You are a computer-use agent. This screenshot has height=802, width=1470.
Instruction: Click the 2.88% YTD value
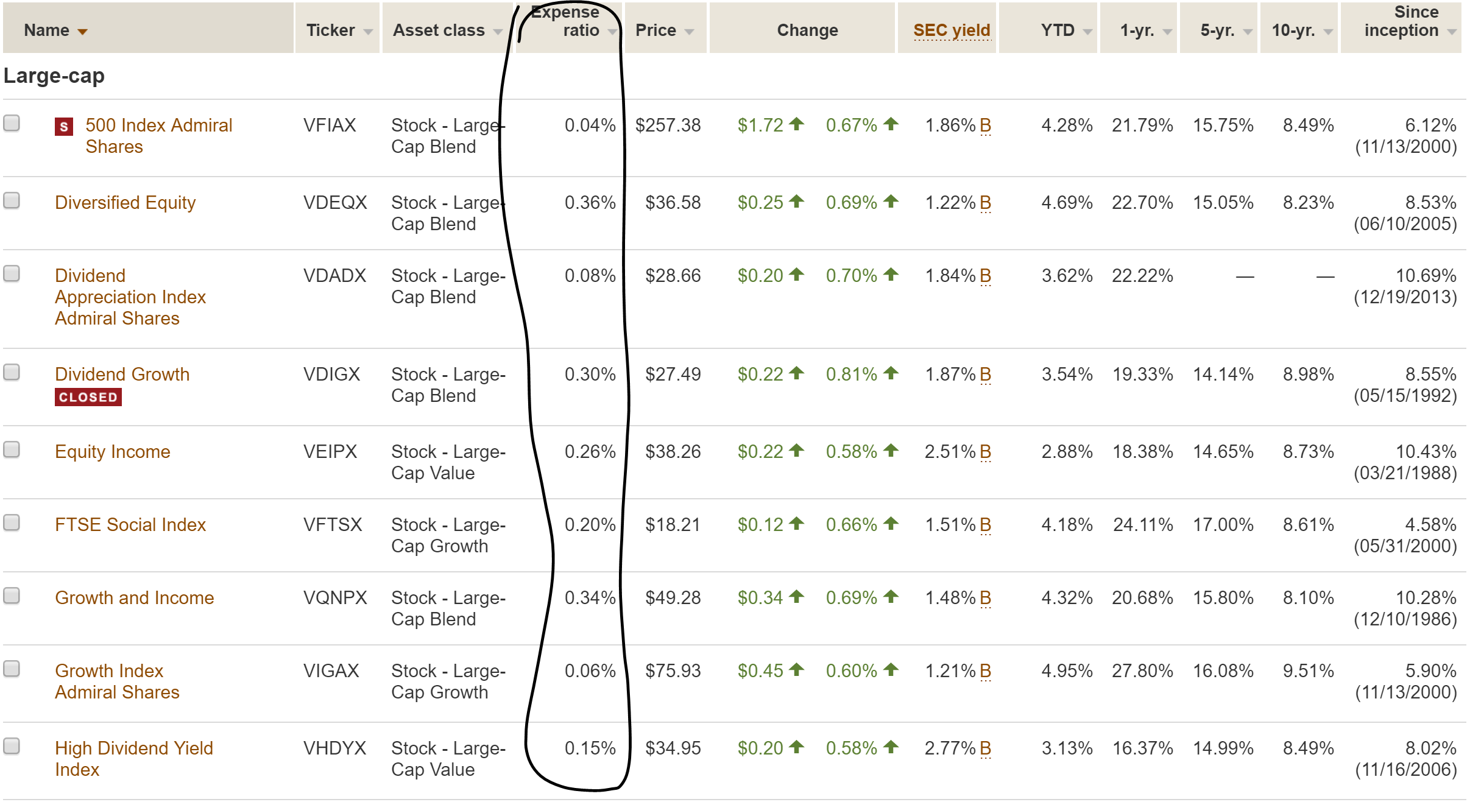1067,452
